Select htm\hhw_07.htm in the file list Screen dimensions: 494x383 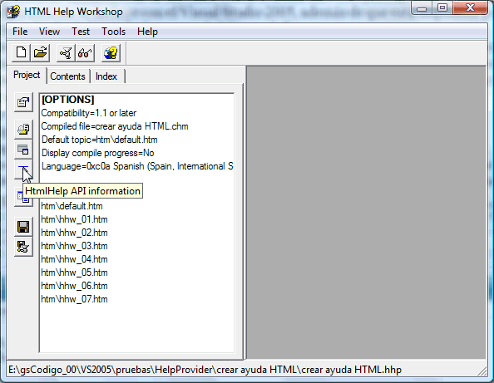[74, 299]
